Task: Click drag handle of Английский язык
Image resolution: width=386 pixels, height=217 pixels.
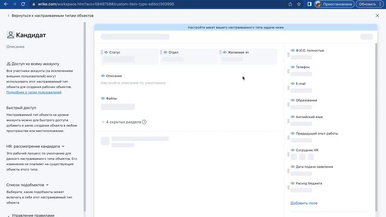Action: pyautogui.click(x=288, y=121)
